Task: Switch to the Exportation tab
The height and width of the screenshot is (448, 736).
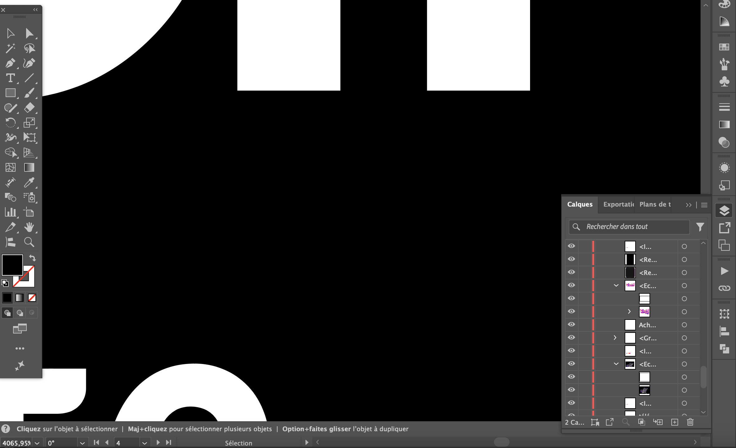Action: 618,204
